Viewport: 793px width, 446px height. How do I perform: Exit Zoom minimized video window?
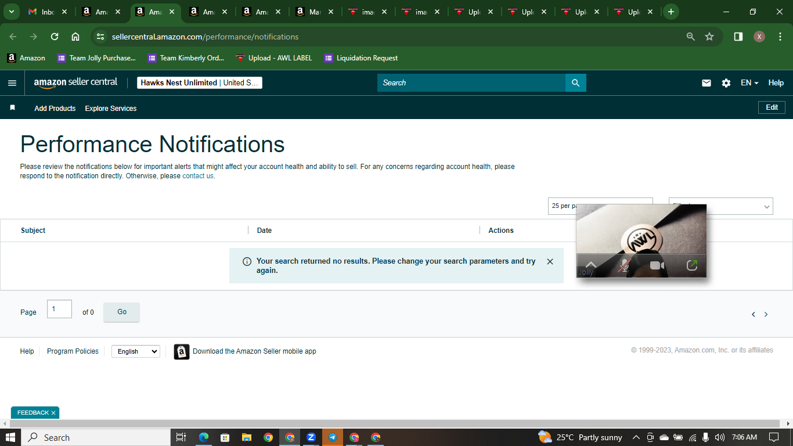pyautogui.click(x=691, y=265)
